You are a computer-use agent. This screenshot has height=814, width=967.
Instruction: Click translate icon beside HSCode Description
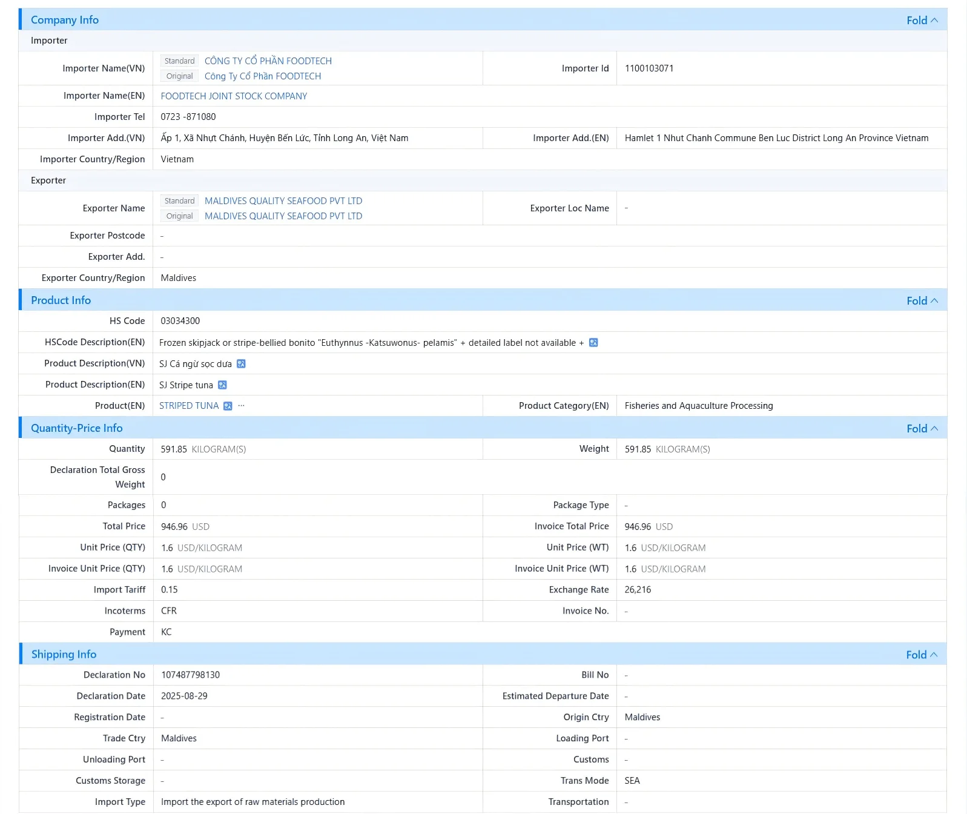click(593, 343)
